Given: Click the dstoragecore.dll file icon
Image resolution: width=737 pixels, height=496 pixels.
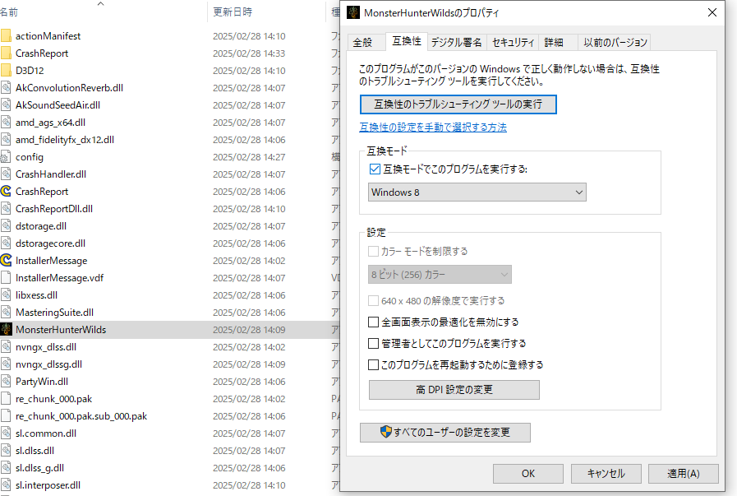Looking at the screenshot, I should 6,243.
